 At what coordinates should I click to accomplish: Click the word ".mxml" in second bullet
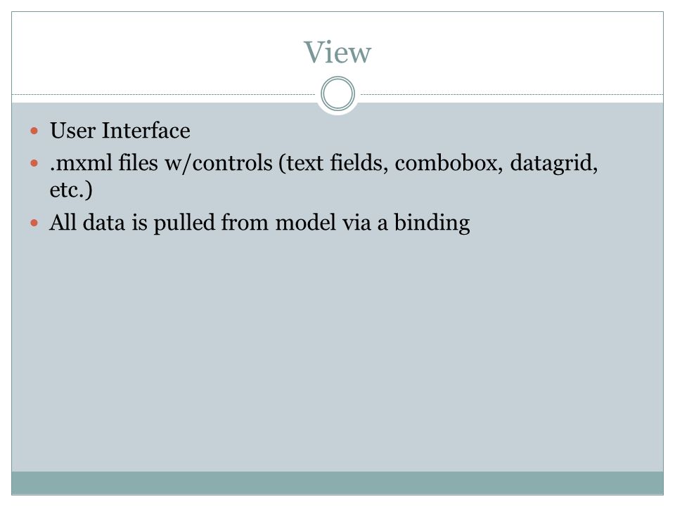(81, 163)
